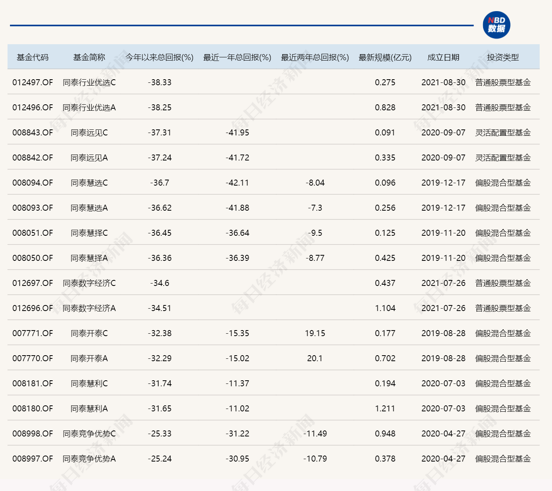Click fund name 同泰远见C

pyautogui.click(x=89, y=133)
